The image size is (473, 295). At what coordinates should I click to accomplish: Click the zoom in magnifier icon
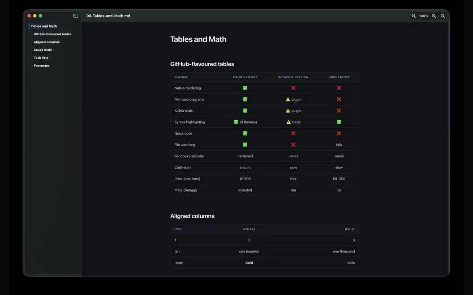click(x=434, y=16)
